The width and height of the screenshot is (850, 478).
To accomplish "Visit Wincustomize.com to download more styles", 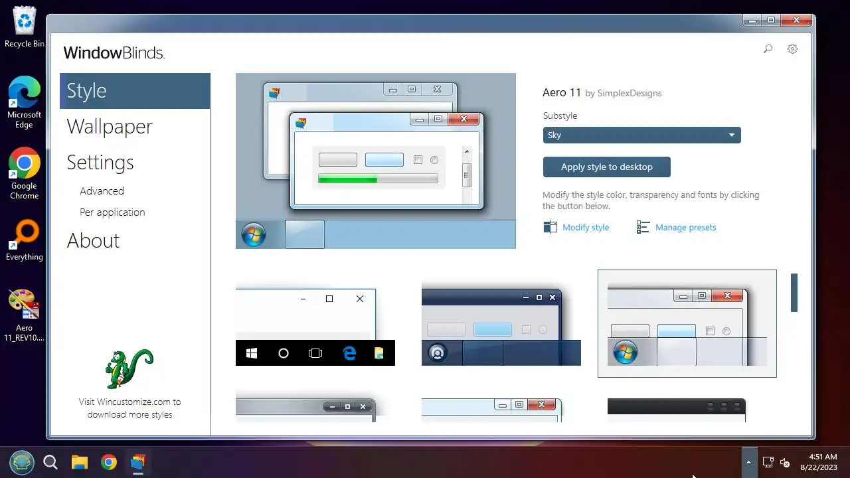I will 129,408.
